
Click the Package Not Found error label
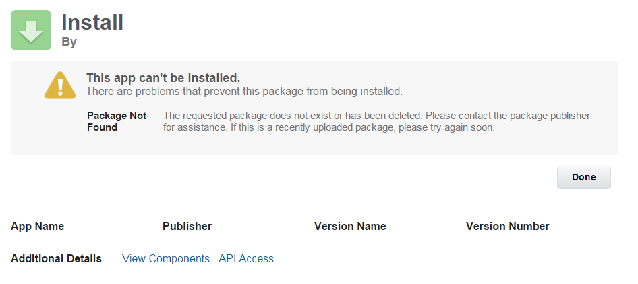tap(117, 116)
